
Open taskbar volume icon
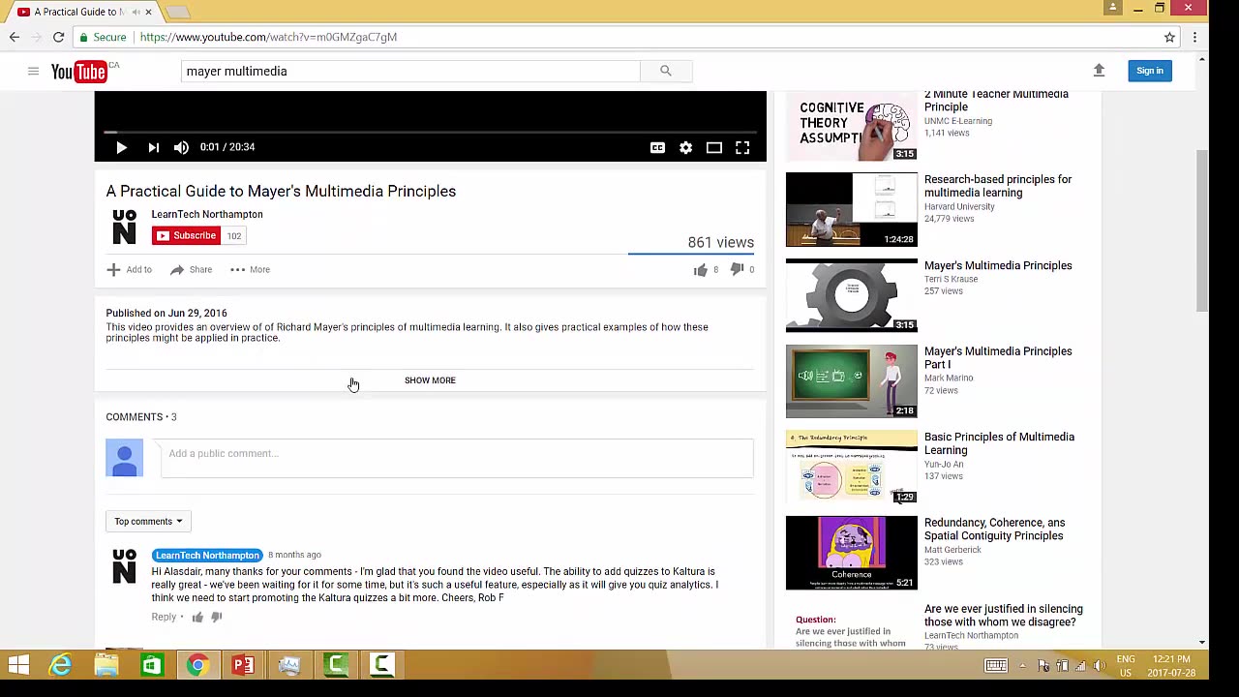coord(1099,666)
